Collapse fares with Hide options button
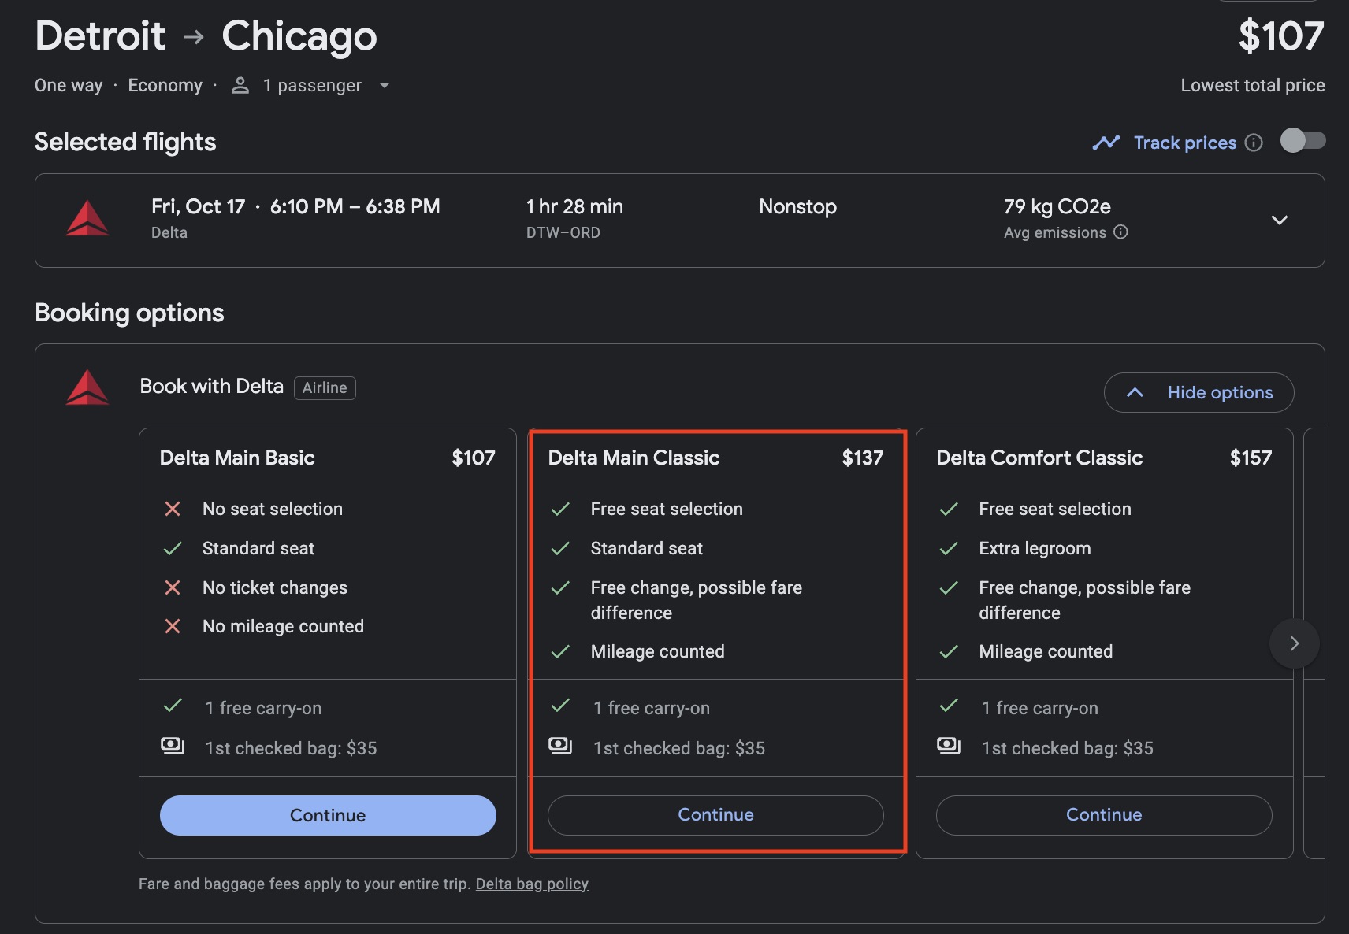The width and height of the screenshot is (1349, 934). 1198,392
